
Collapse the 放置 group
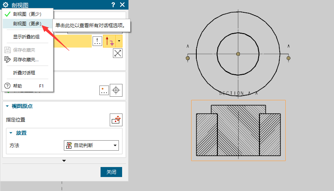pos(11,133)
